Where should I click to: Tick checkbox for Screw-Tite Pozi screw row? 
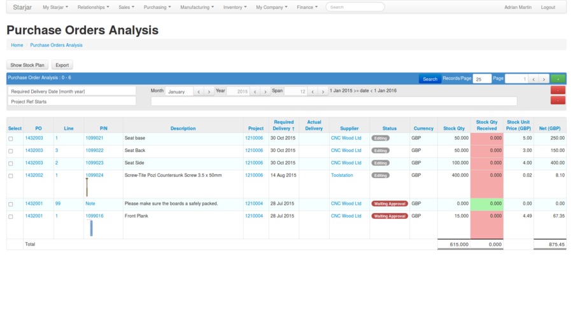(x=10, y=176)
